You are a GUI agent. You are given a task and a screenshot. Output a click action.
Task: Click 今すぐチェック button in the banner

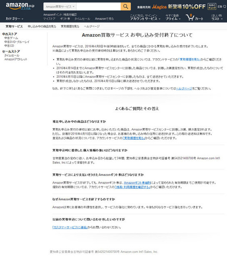[x=212, y=7]
